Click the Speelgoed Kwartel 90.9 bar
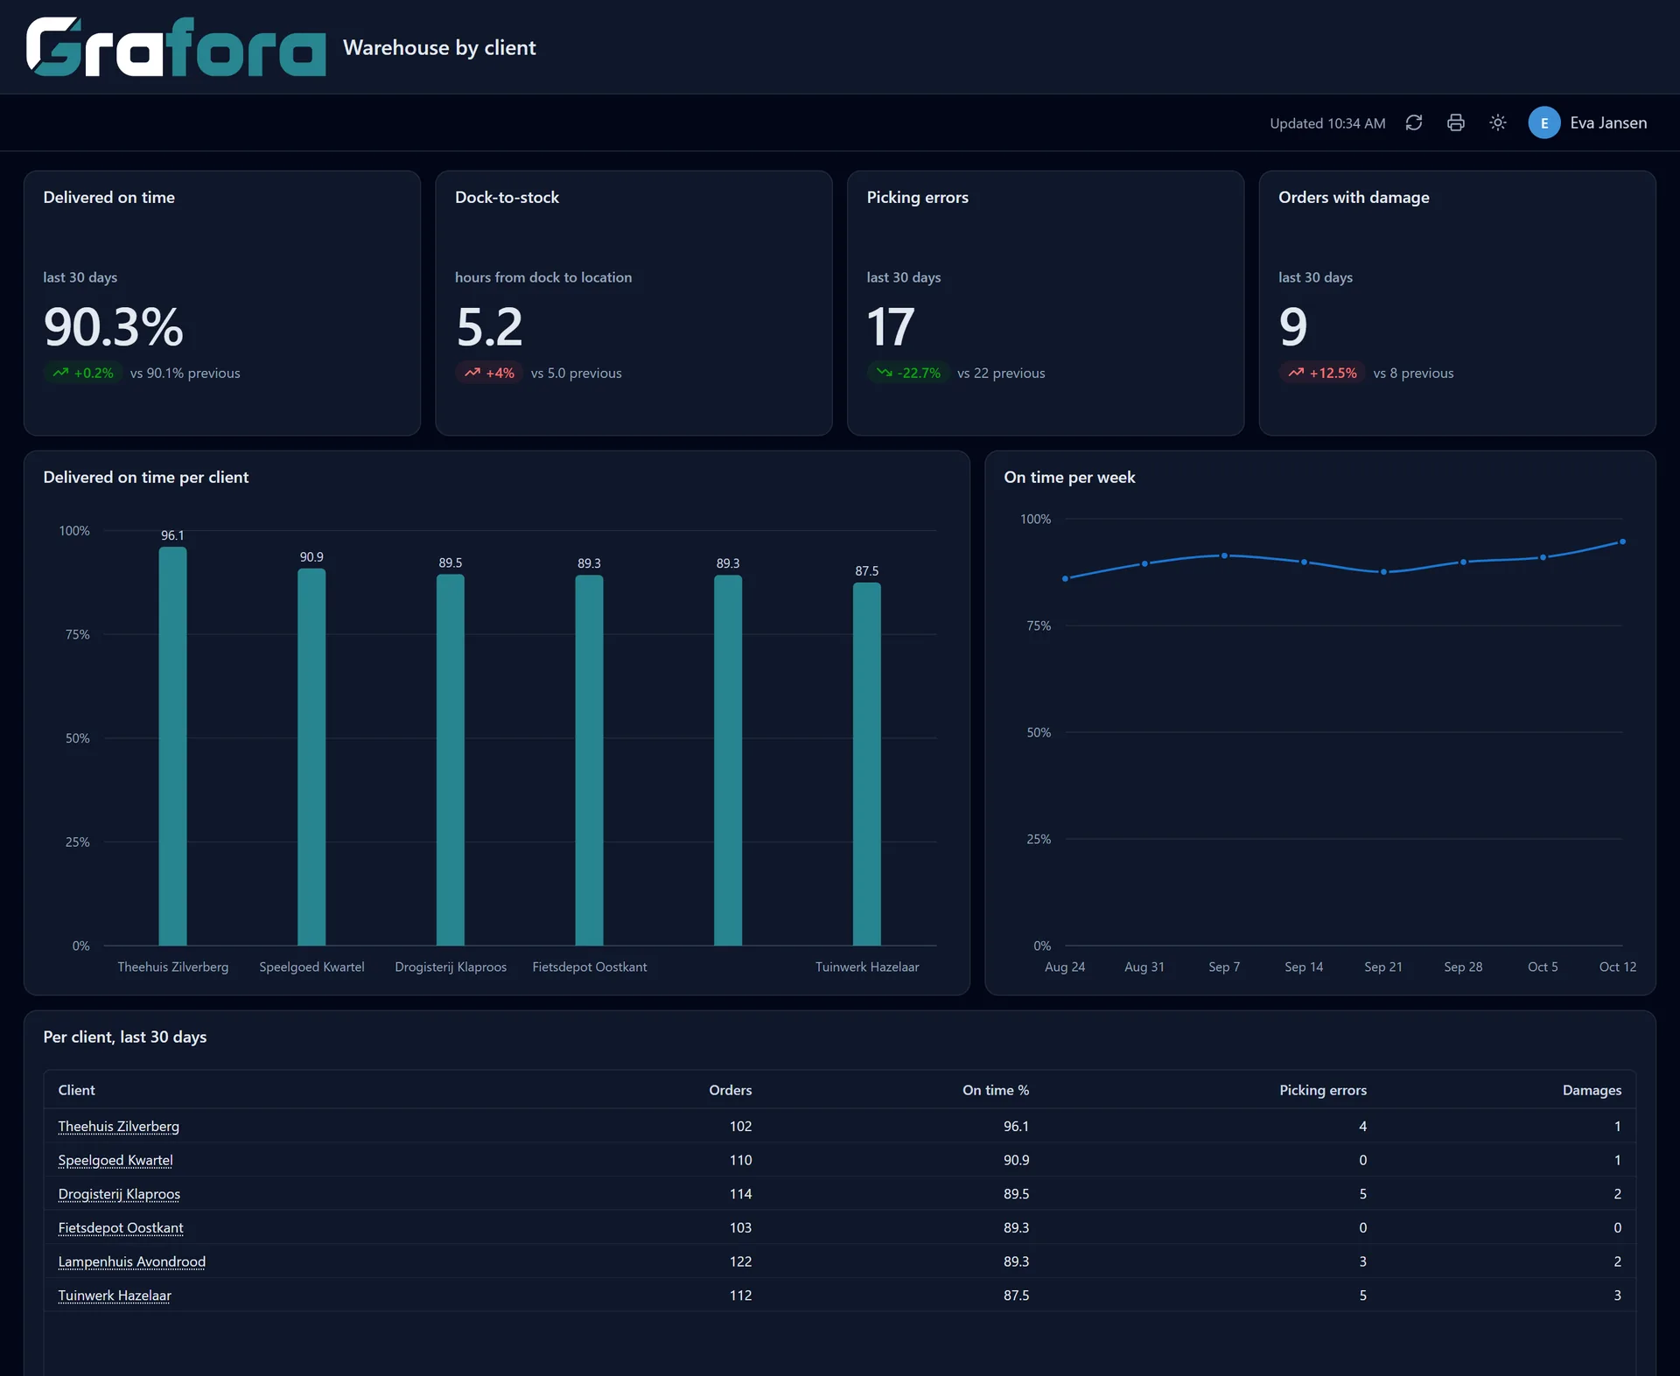1680x1376 pixels. coord(311,757)
